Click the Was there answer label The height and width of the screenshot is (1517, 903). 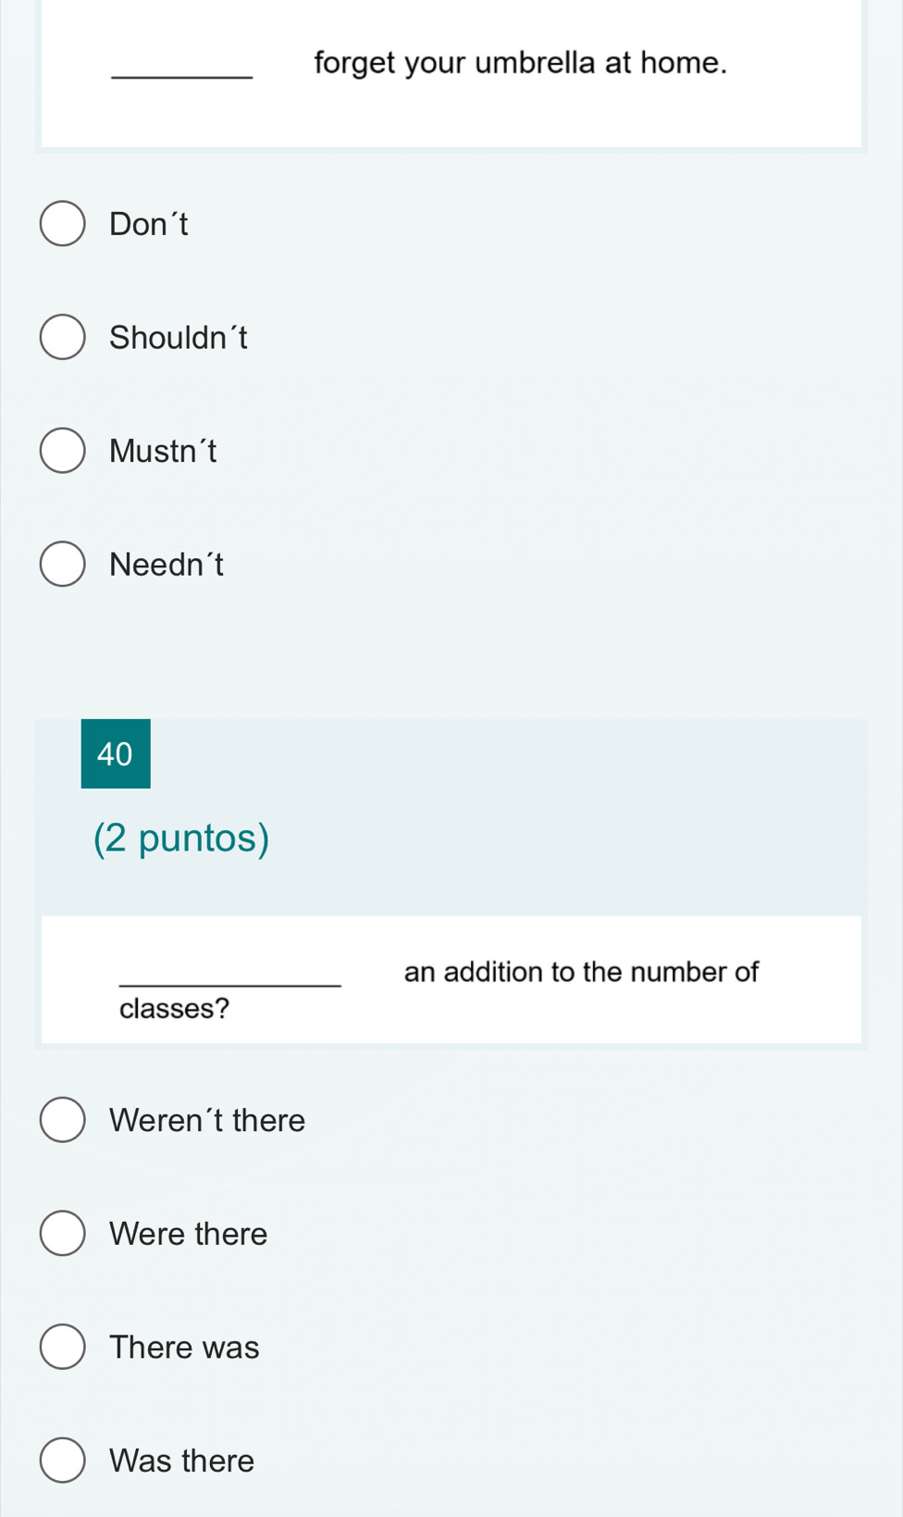182,1461
